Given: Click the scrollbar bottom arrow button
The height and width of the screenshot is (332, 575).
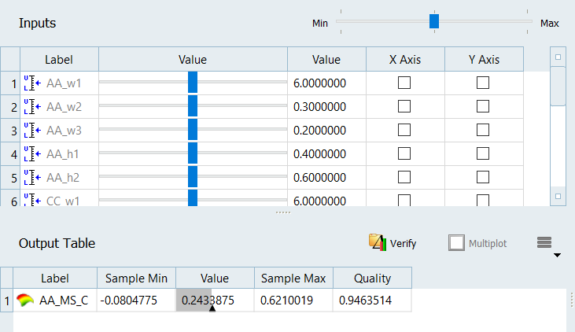Looking at the screenshot, I should 558,196.
